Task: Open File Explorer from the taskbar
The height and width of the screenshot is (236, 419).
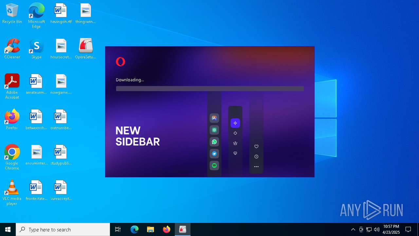Action: pos(151,229)
